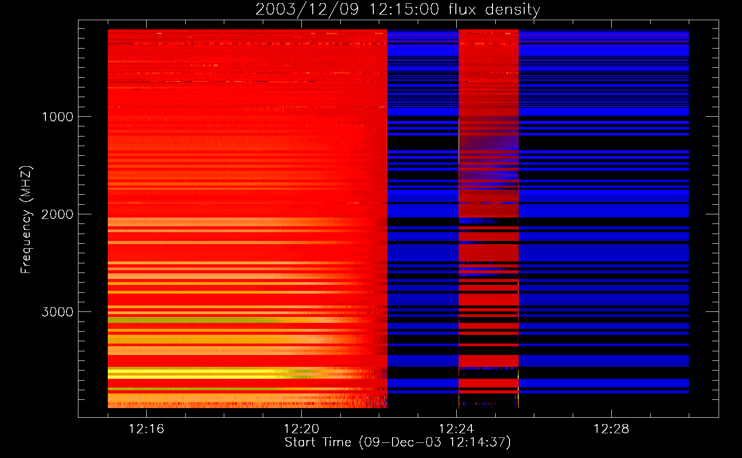Screen dimensions: 742x458
Task: Click the '1000' frequency axis label
Action: (x=57, y=117)
